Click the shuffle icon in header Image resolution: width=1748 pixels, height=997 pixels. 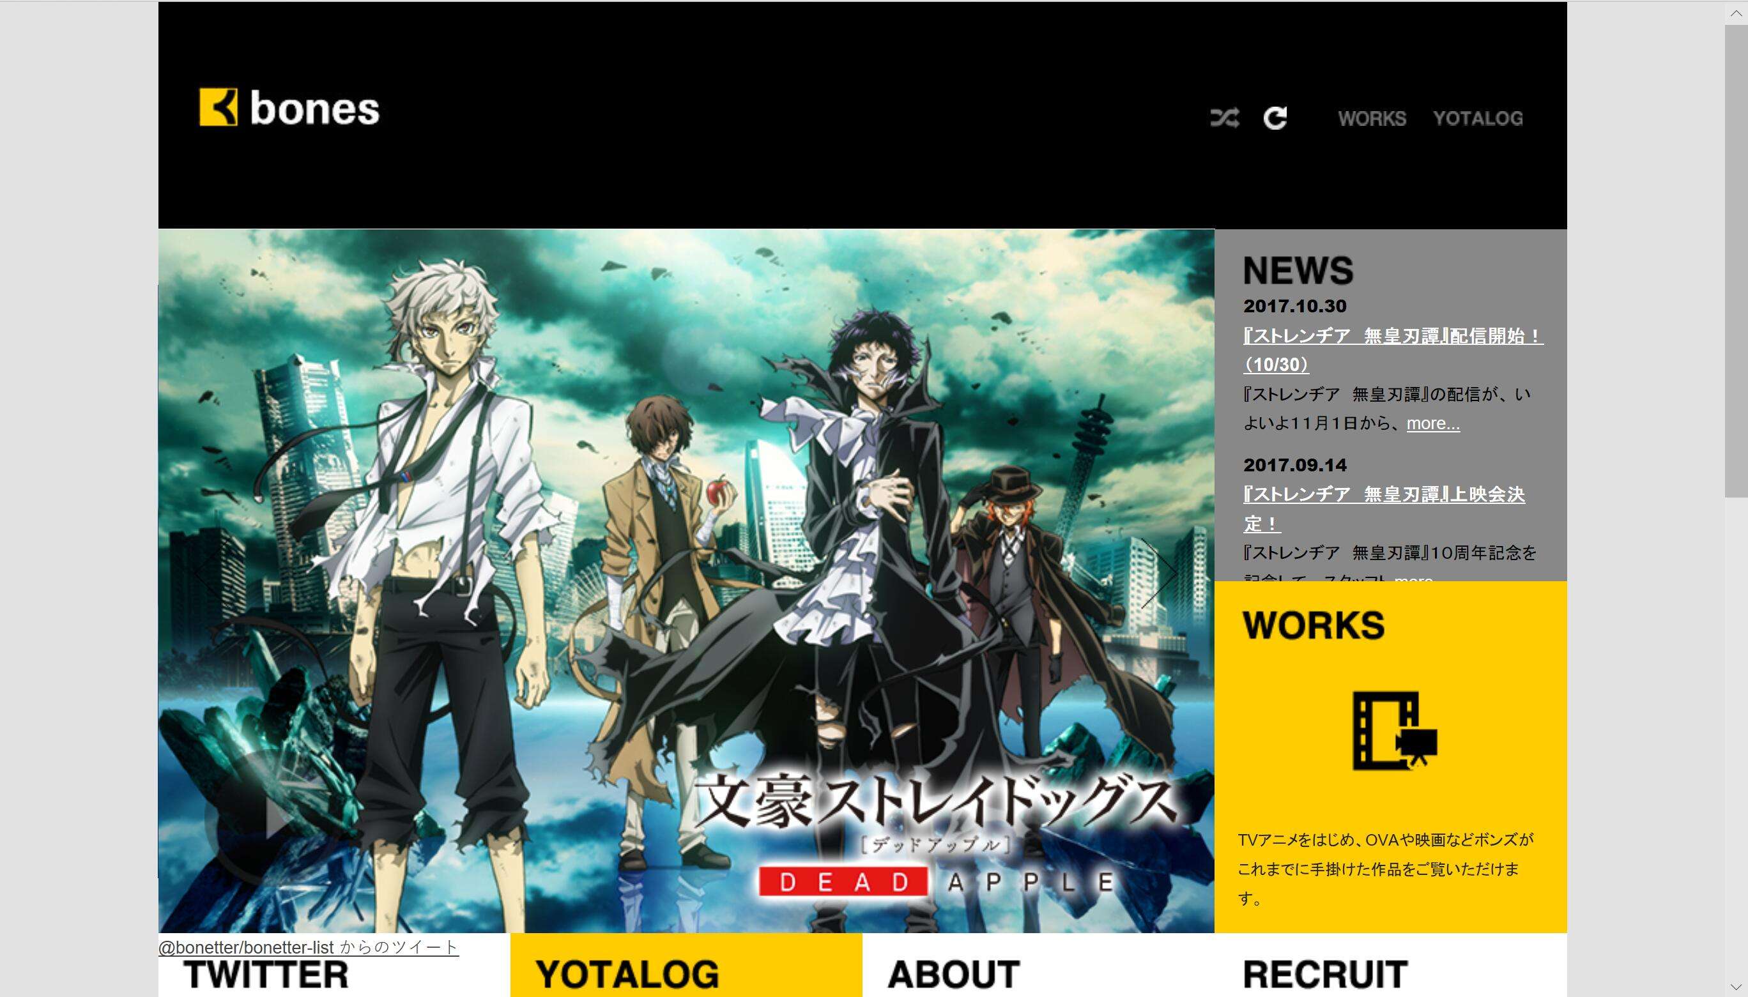[1224, 118]
